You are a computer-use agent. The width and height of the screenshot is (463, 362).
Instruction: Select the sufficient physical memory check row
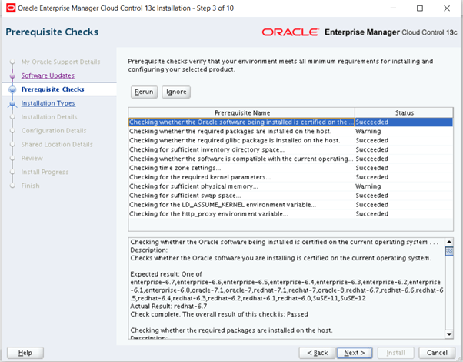point(241,186)
